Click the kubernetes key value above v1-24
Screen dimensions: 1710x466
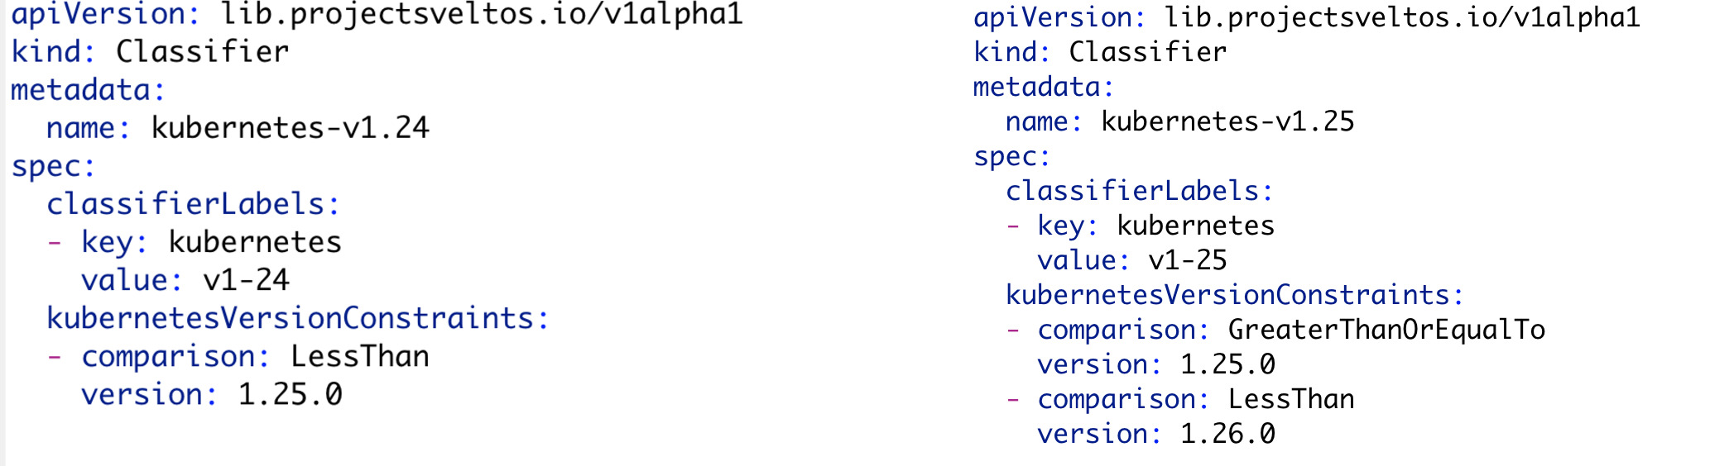255,243
